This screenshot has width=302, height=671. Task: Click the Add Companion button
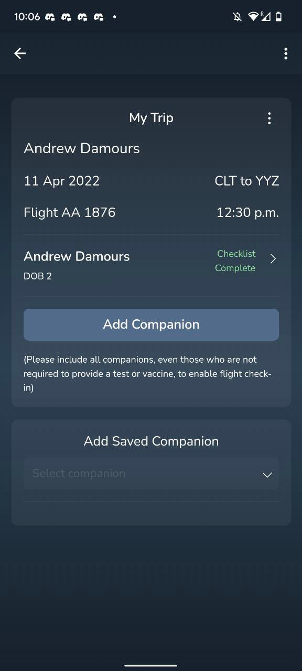pos(151,324)
